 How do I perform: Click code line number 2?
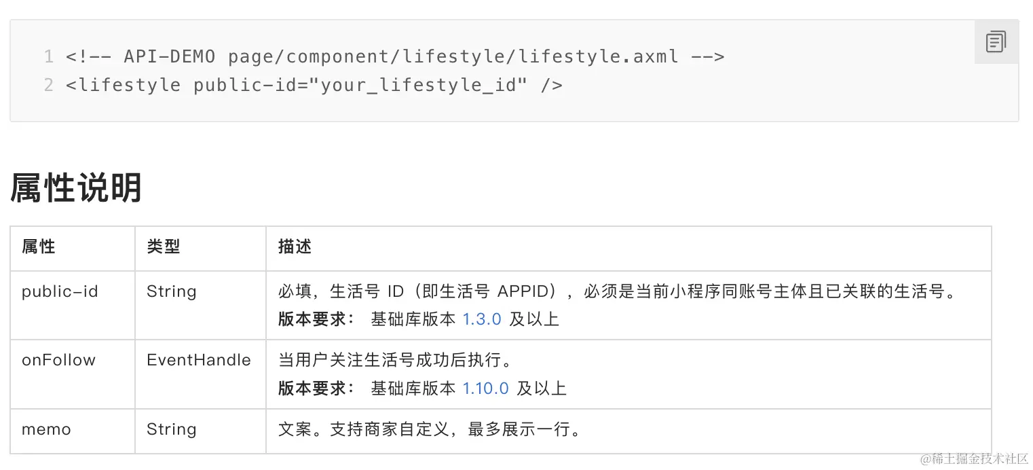point(48,86)
